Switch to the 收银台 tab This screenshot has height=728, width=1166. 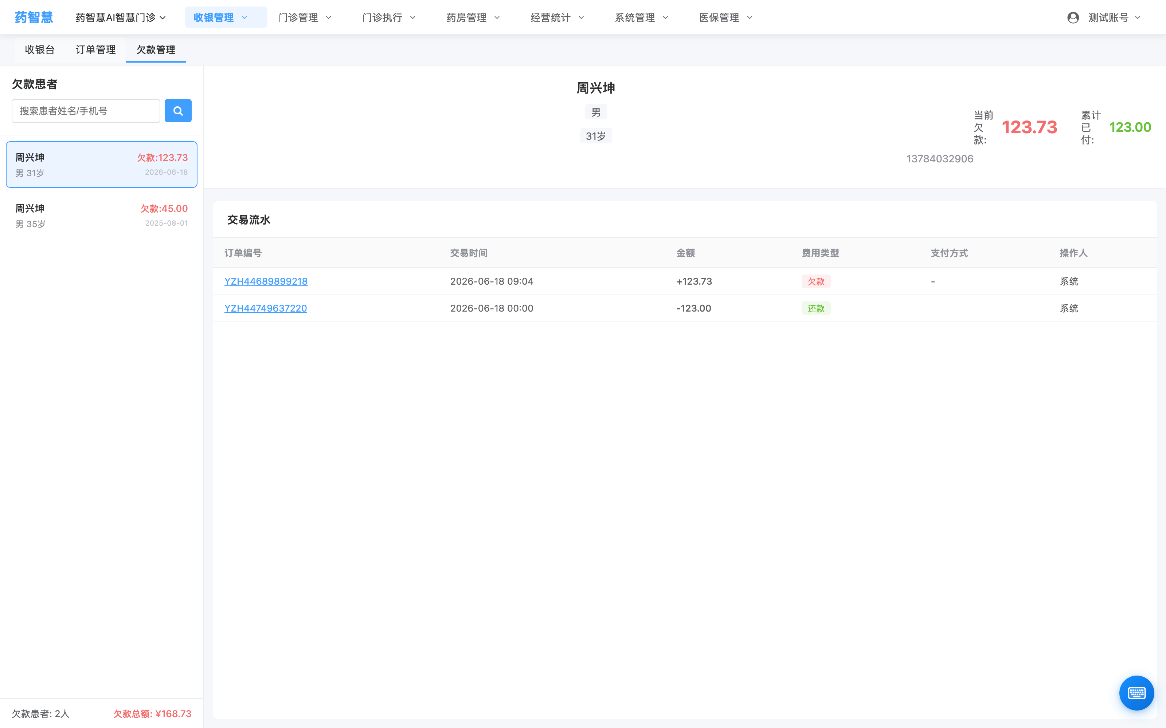40,50
